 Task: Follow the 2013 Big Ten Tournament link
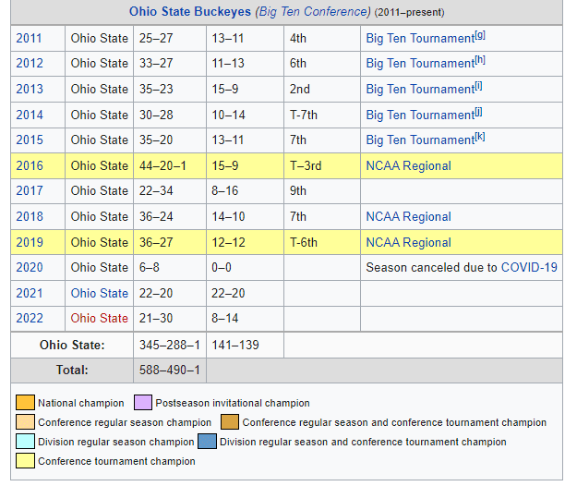pyautogui.click(x=420, y=89)
